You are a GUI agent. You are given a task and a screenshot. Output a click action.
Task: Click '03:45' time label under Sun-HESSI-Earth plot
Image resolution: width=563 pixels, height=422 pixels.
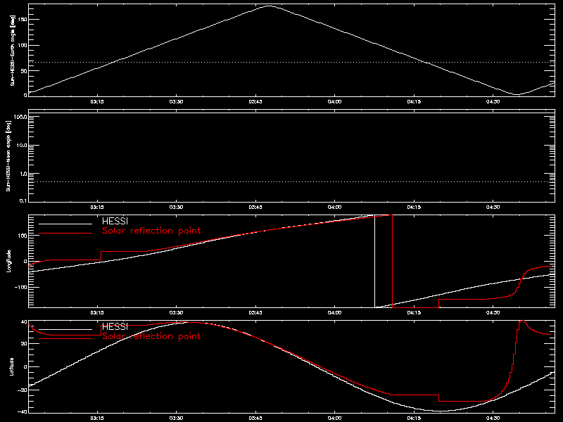[x=255, y=101]
